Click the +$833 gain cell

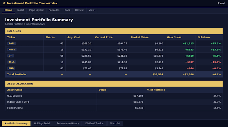(180, 50)
